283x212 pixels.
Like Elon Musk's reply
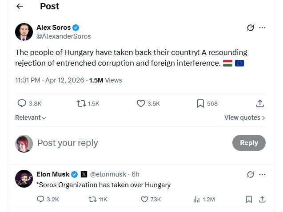pyautogui.click(x=144, y=200)
